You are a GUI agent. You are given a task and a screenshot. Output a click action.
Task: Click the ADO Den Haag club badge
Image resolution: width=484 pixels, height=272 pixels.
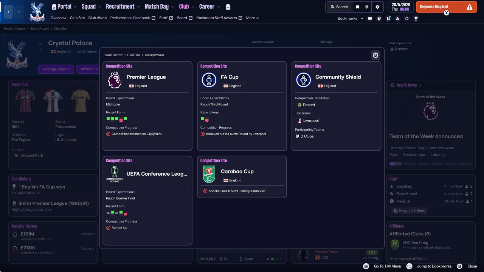pos(395,245)
